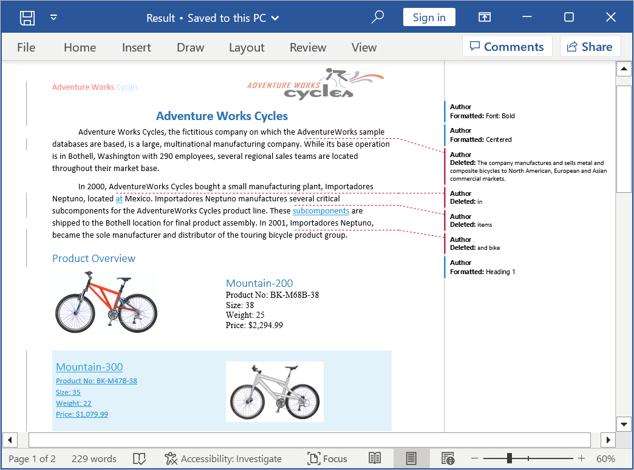Image resolution: width=634 pixels, height=470 pixels.
Task: Click the inserted word 'at' link
Action: coord(119,199)
